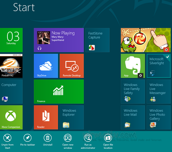Open the Cut the Rope game tile

tap(146, 40)
